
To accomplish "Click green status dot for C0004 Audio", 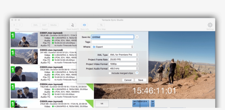I will coord(53,92).
